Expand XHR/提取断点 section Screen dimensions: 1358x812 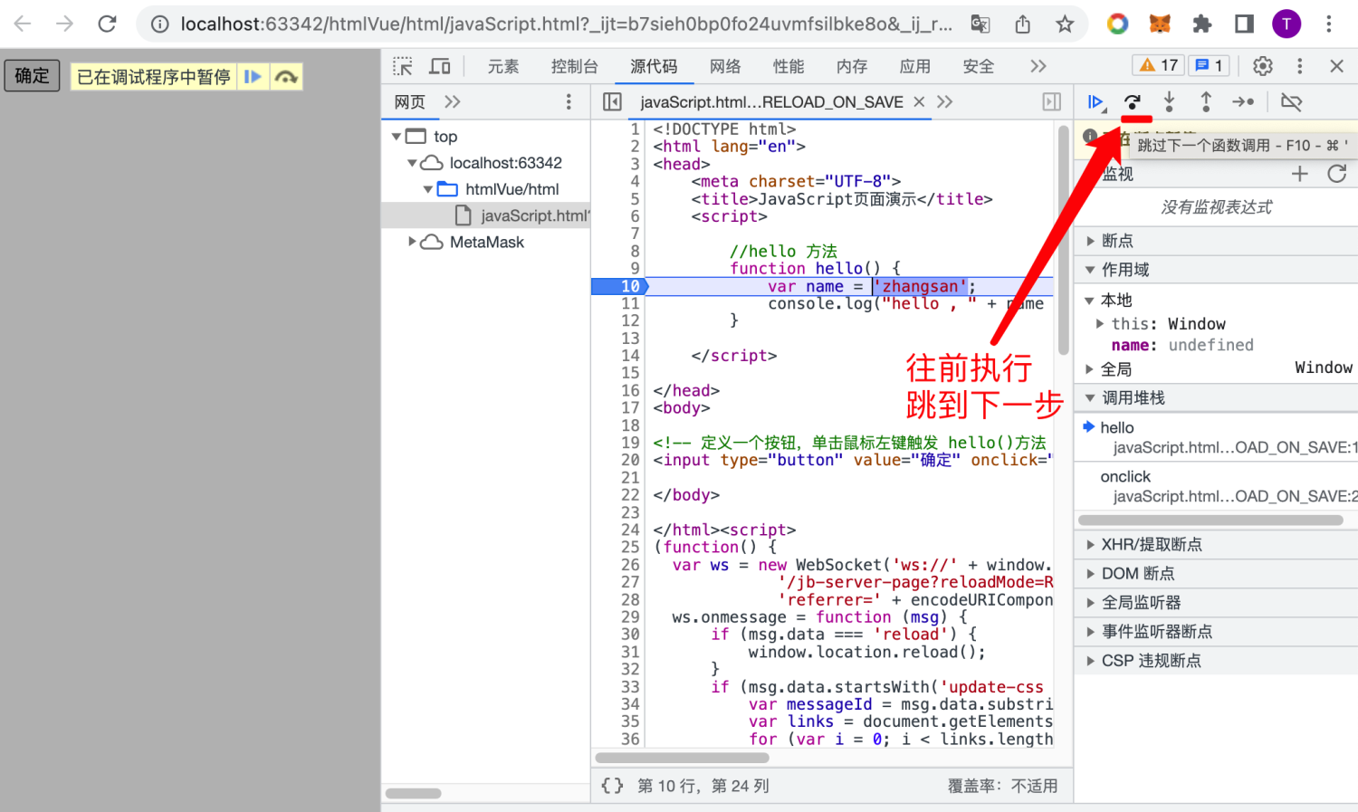coord(1091,545)
